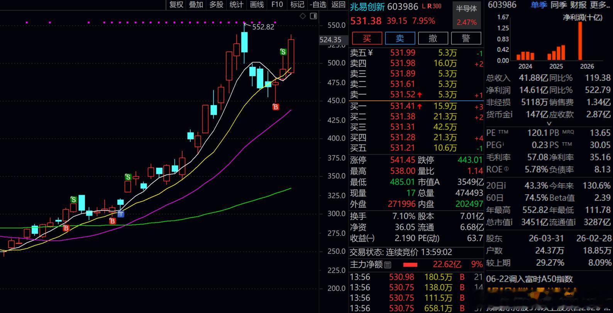Remove stock via the -自选 button
Viewport: 613px width, 313px height.
click(x=318, y=5)
